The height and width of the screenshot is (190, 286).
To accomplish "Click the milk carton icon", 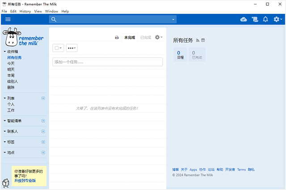I will 6,183.
